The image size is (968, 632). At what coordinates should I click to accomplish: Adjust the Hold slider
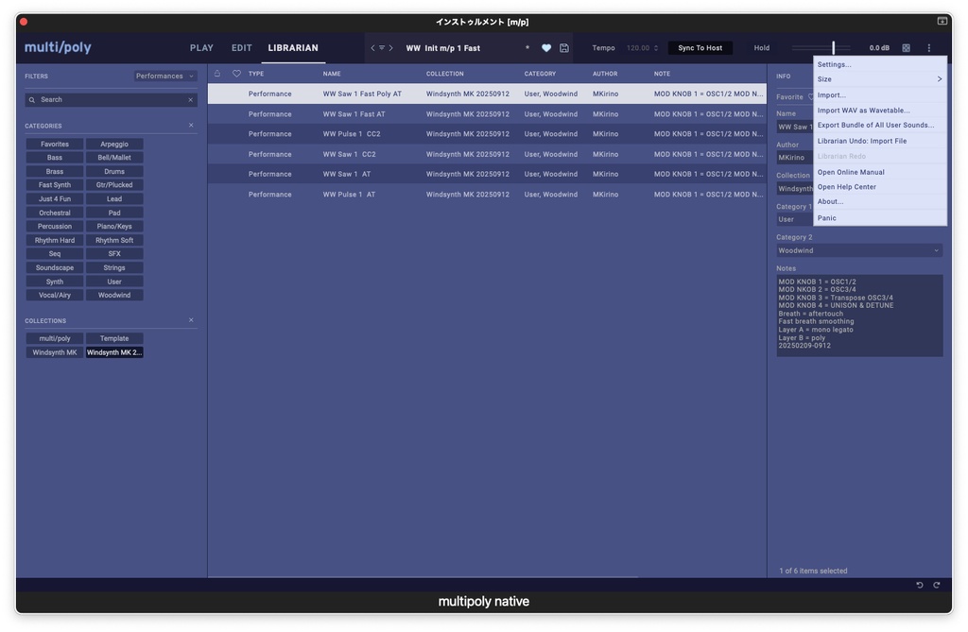pos(833,47)
